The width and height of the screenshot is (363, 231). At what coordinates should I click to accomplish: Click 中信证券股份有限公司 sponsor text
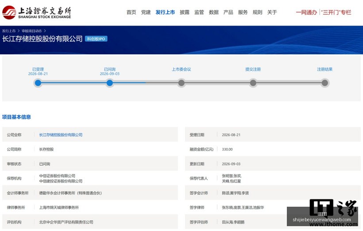pos(57,176)
